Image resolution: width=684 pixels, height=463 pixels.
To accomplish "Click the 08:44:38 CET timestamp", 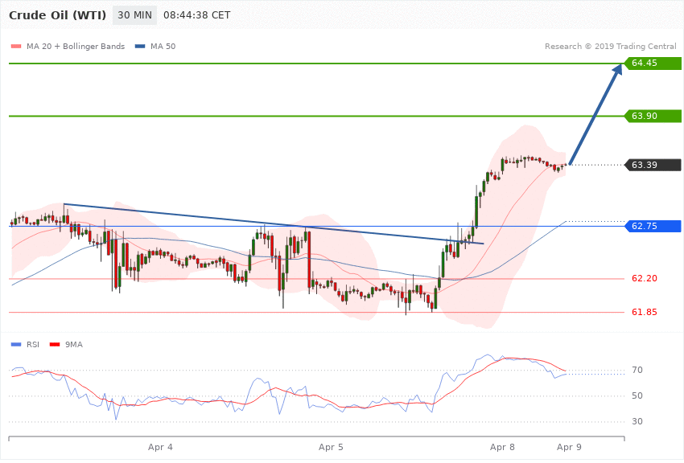I will coord(196,15).
